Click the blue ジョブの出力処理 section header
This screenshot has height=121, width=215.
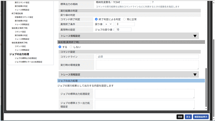coord(131,81)
